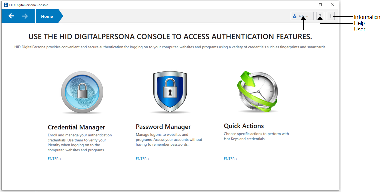Click ENTER link under Quick Actions
This screenshot has width=391, height=192.
coord(231,159)
